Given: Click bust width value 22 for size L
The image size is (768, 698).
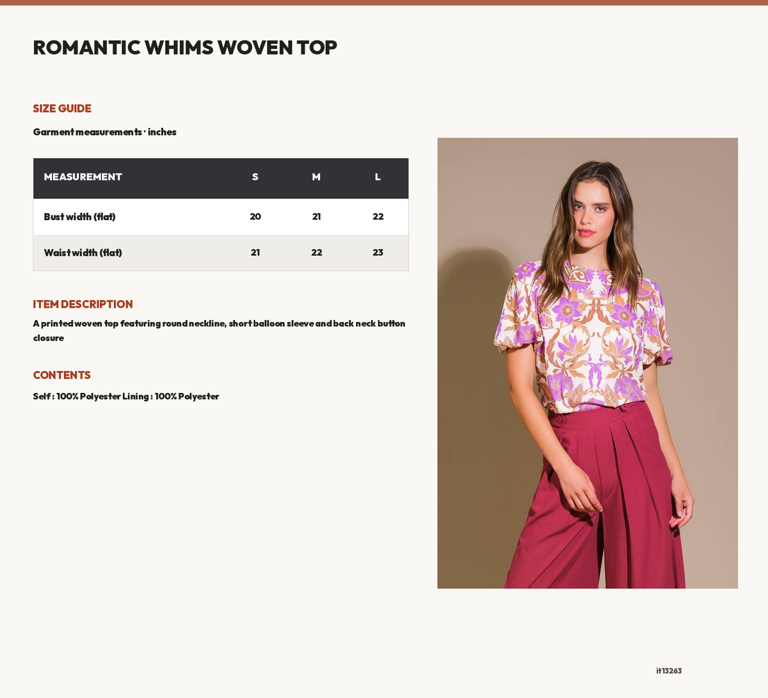Looking at the screenshot, I should point(378,217).
